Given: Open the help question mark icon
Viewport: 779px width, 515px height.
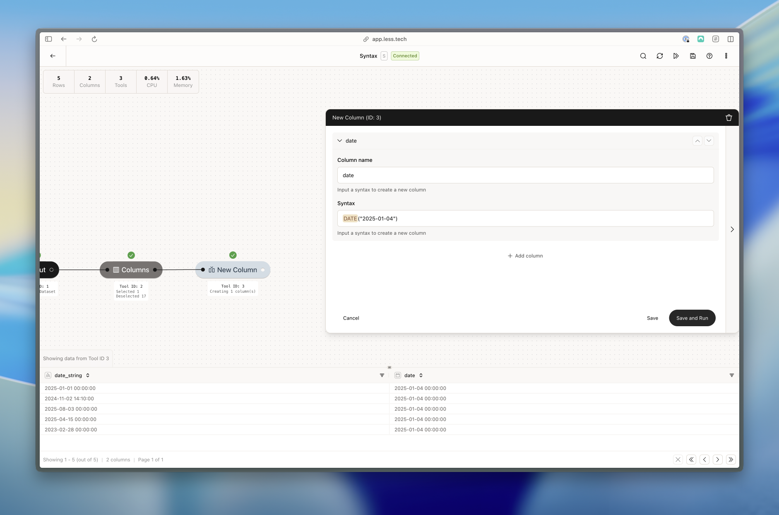Looking at the screenshot, I should (709, 56).
